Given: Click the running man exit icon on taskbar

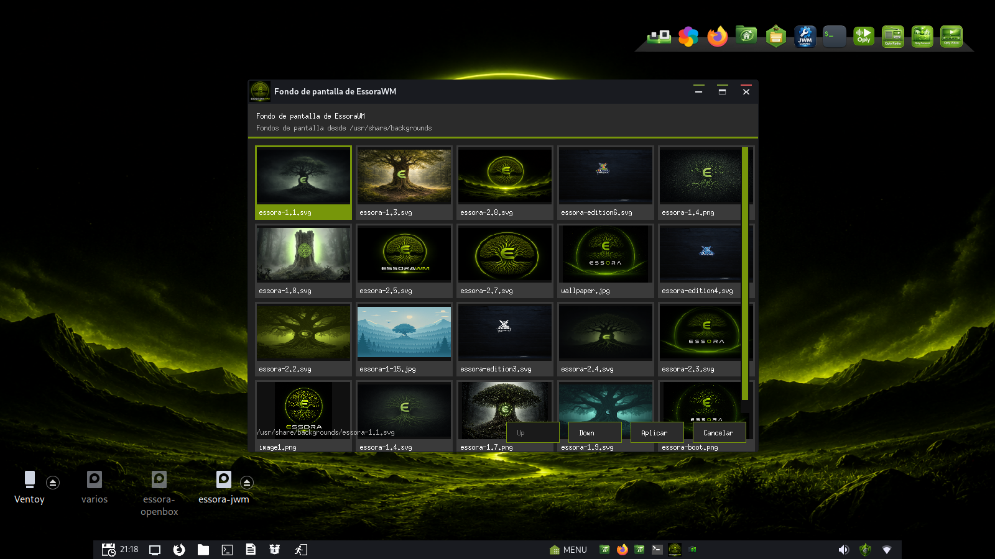Looking at the screenshot, I should click(x=300, y=550).
